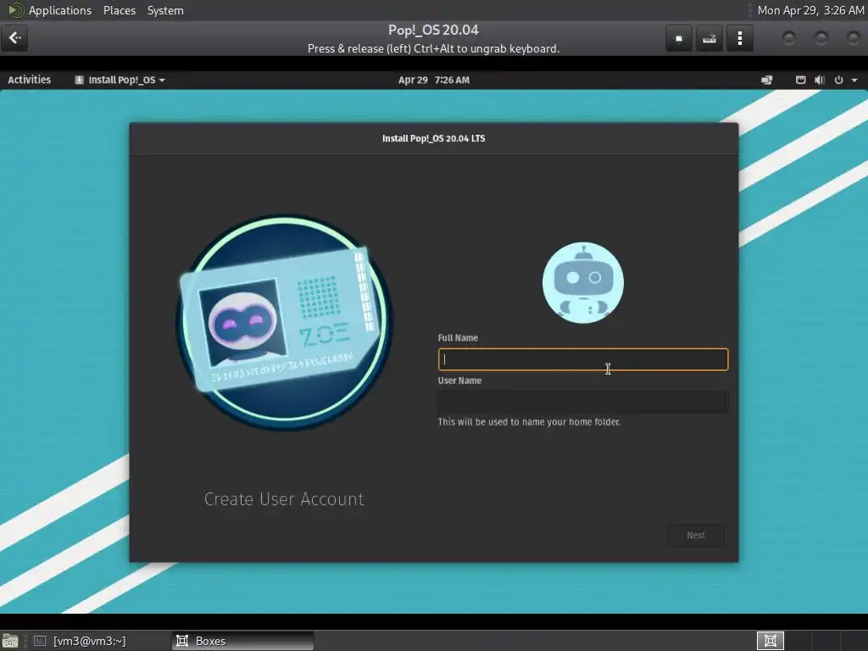
Task: Click the 'User Name' label
Action: pyautogui.click(x=459, y=381)
